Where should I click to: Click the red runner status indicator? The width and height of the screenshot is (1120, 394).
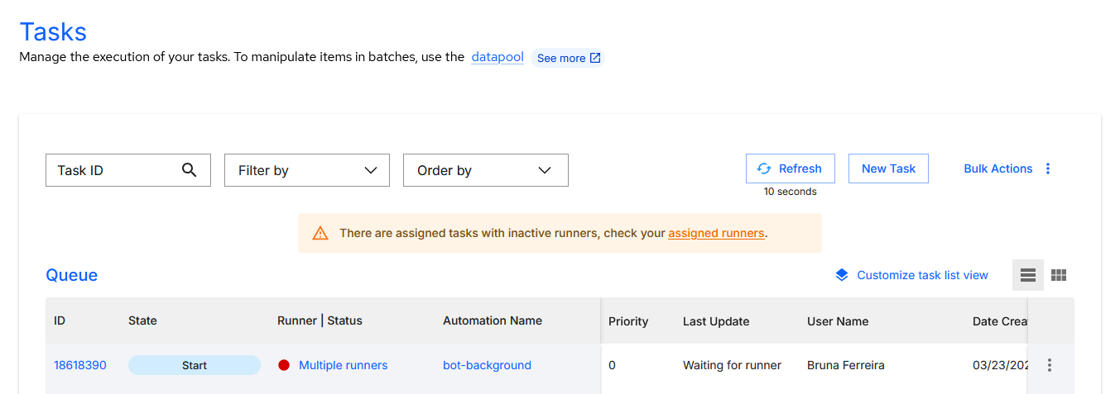coord(284,365)
